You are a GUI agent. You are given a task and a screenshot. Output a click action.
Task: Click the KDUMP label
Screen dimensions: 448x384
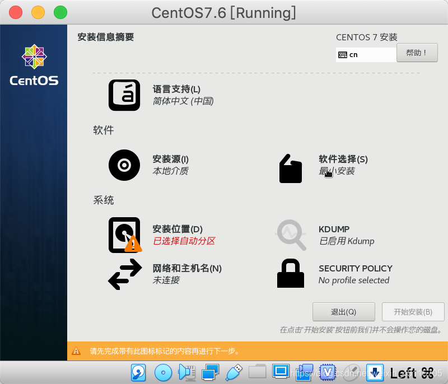(x=334, y=230)
